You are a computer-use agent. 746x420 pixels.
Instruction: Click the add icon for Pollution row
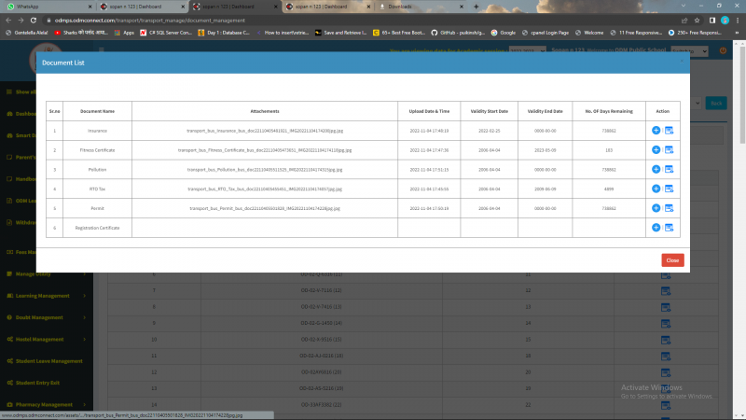click(x=656, y=169)
